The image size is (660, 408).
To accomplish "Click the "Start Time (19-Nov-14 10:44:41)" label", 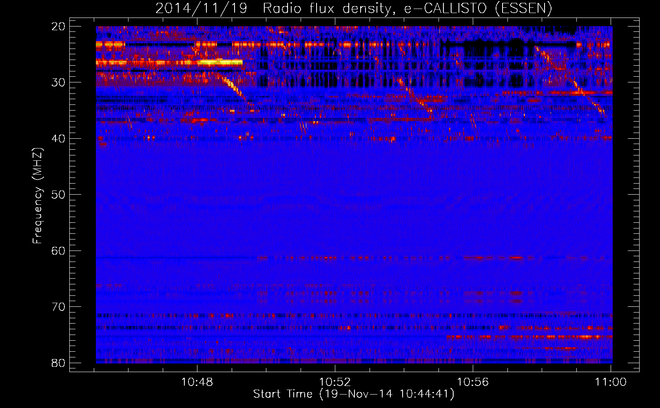I will coord(354,394).
